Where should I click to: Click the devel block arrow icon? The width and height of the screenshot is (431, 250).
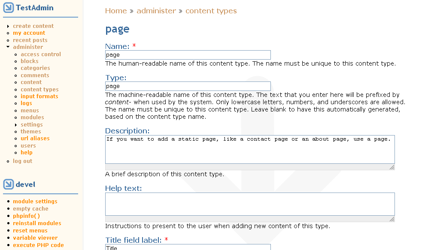point(9,184)
